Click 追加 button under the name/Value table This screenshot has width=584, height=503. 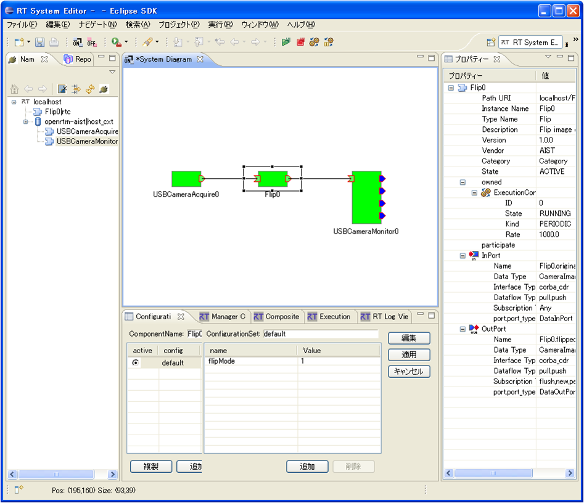click(x=307, y=467)
